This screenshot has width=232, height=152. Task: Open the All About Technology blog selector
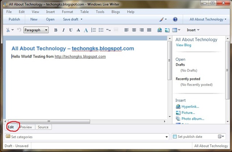[x=208, y=19]
